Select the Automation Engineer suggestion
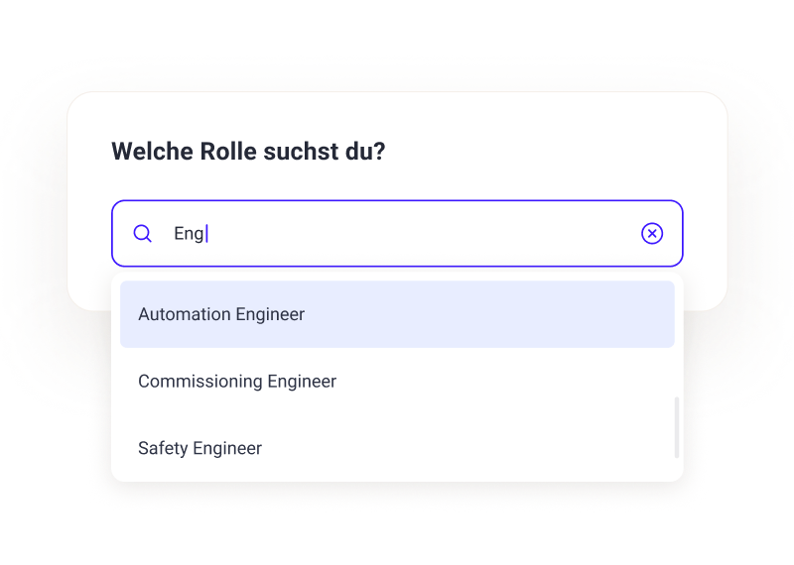 click(x=397, y=314)
